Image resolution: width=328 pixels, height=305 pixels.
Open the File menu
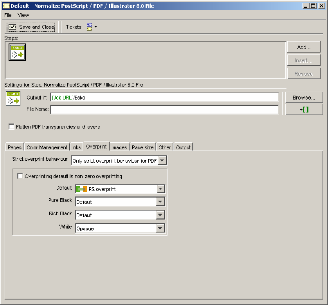click(x=8, y=15)
